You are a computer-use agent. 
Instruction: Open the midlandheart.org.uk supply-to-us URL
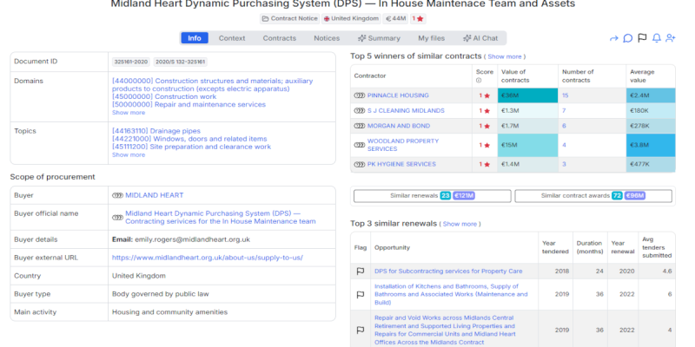(208, 258)
